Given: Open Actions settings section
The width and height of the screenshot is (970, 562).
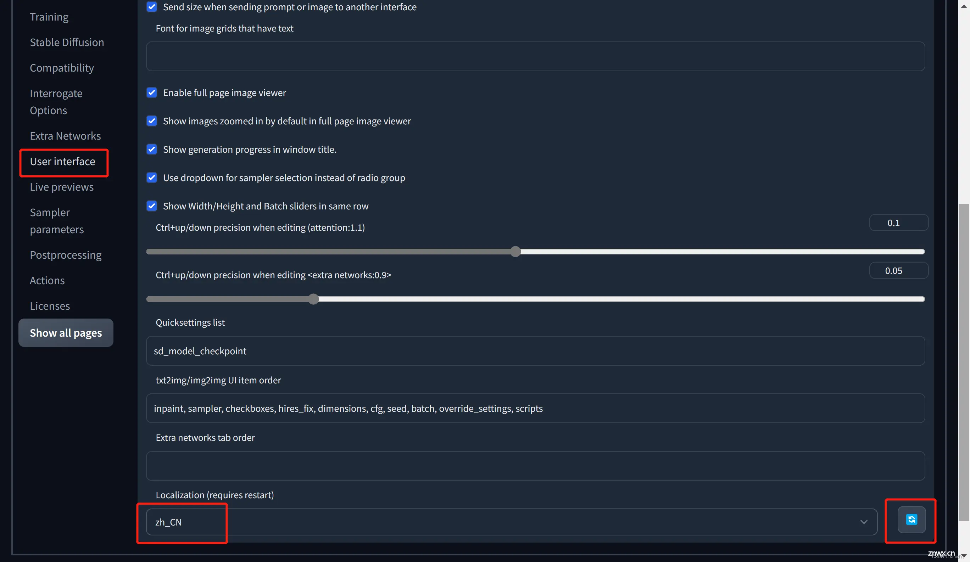Looking at the screenshot, I should [x=47, y=280].
